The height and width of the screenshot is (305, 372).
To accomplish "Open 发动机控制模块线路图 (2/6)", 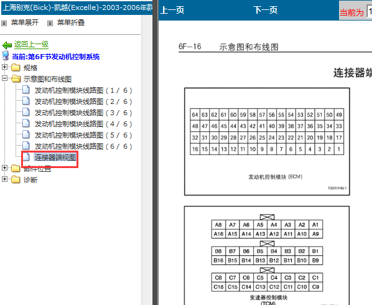I will click(x=83, y=101).
